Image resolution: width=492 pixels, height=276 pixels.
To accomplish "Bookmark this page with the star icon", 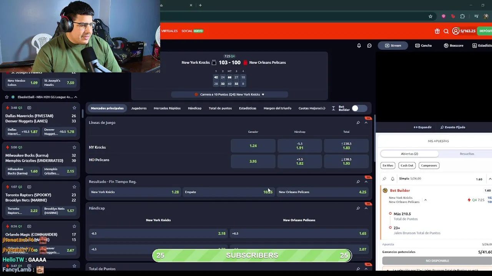I will (x=430, y=16).
